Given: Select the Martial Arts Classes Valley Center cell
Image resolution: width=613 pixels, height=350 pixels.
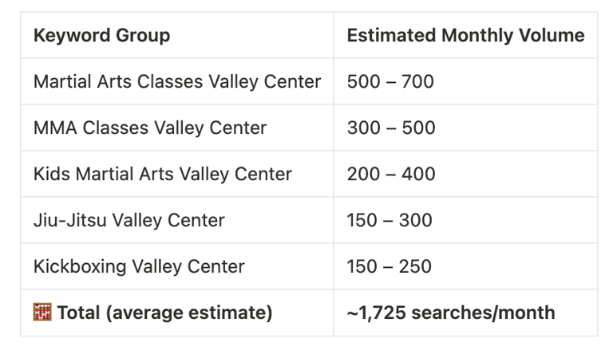Looking at the screenshot, I should (x=177, y=81).
